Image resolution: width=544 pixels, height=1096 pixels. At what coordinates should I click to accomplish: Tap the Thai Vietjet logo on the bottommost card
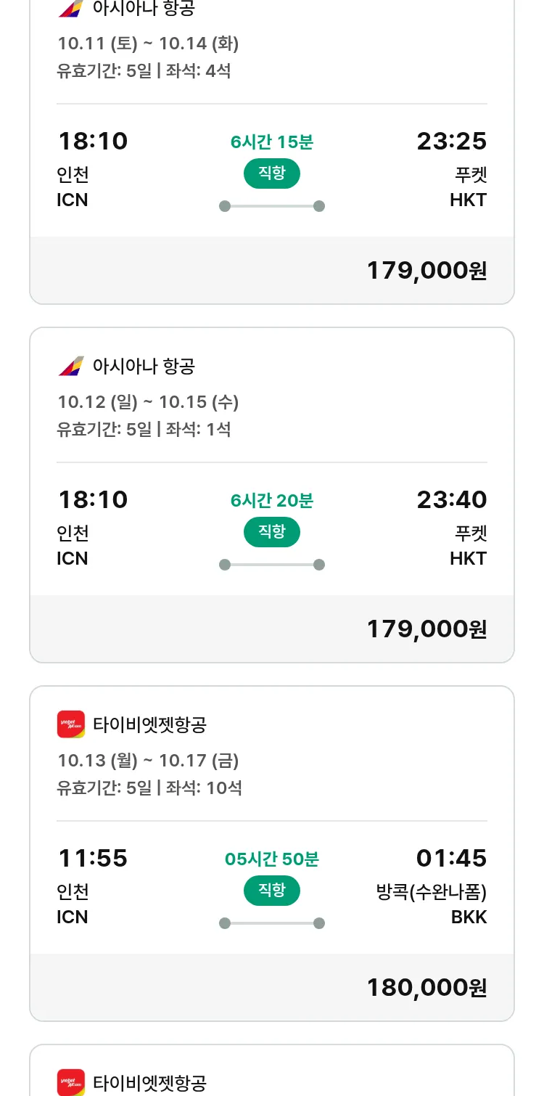(71, 1082)
